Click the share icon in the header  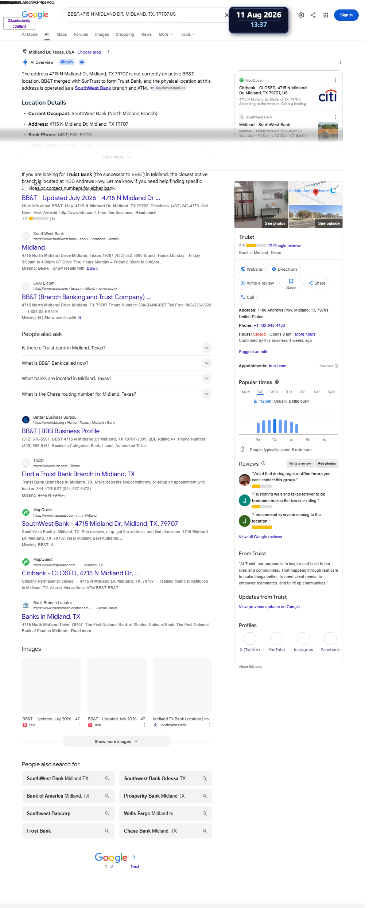[x=313, y=15]
